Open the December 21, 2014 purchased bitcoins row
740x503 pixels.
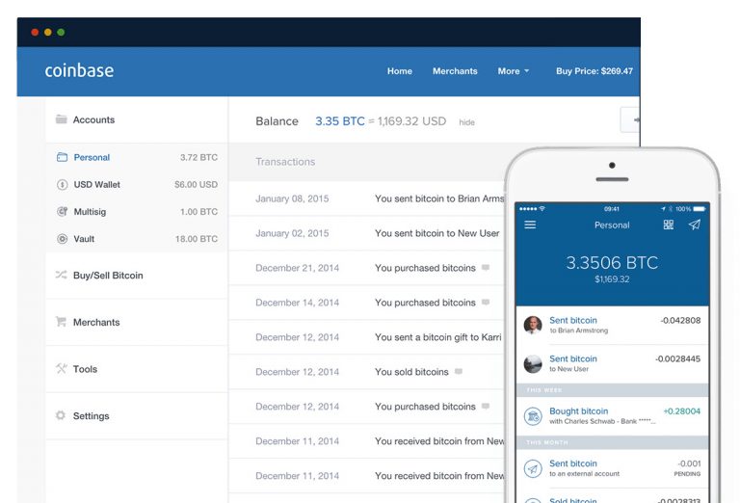coord(366,268)
